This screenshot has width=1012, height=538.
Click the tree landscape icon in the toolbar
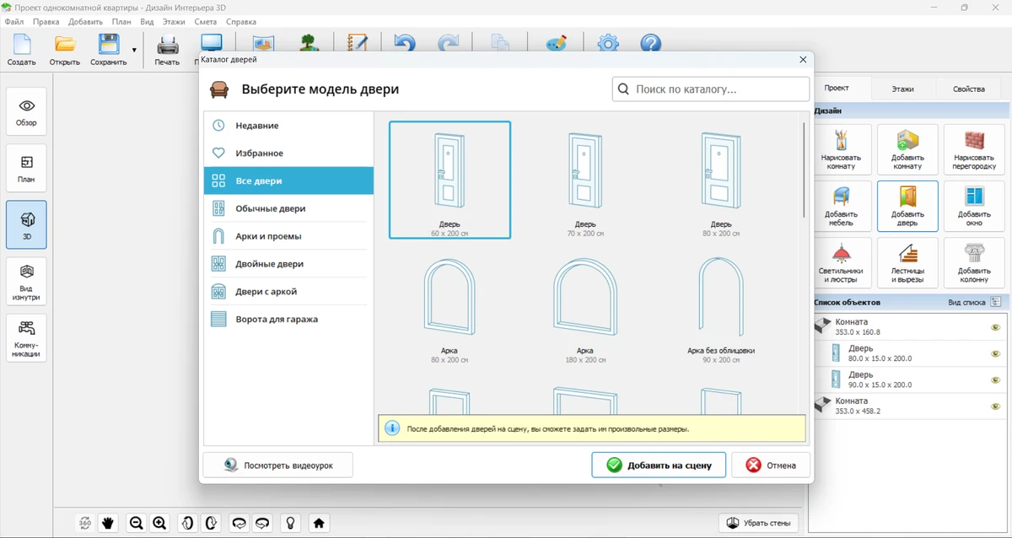tap(310, 44)
